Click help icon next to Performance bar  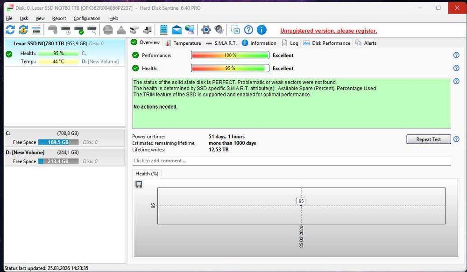[456, 55]
